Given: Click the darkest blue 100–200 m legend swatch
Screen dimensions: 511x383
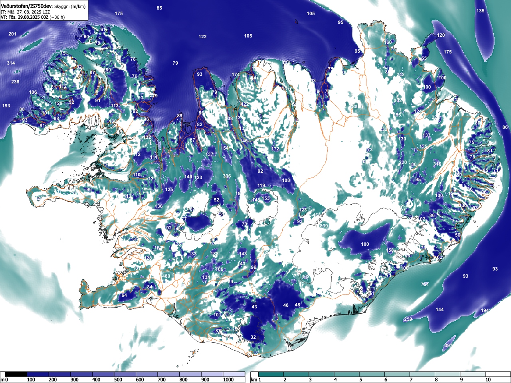Looking at the screenshot, I should [x=38, y=374].
